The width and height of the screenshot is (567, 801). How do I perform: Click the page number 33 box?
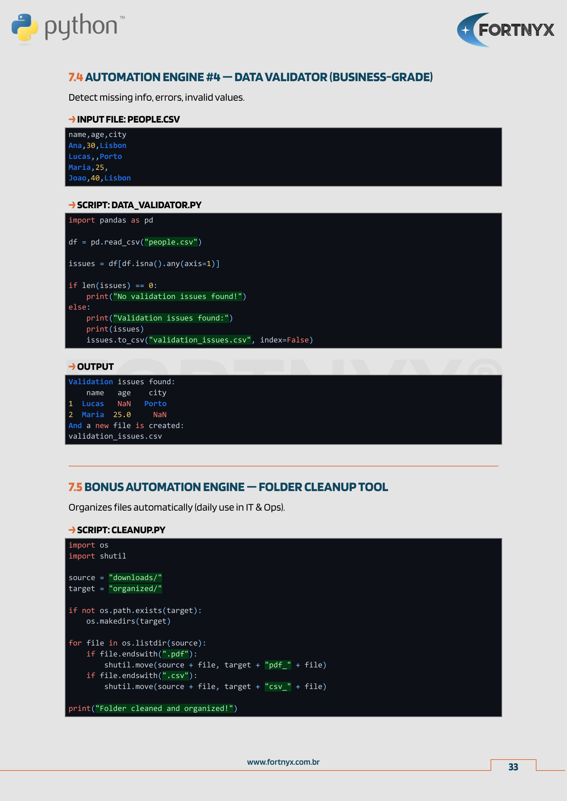513,767
